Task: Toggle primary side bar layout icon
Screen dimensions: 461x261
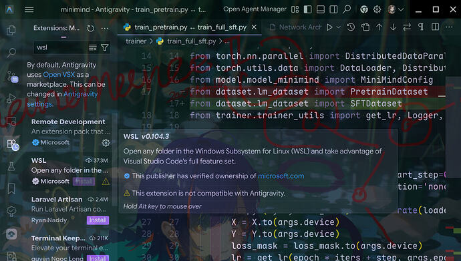Action: tap(307, 9)
